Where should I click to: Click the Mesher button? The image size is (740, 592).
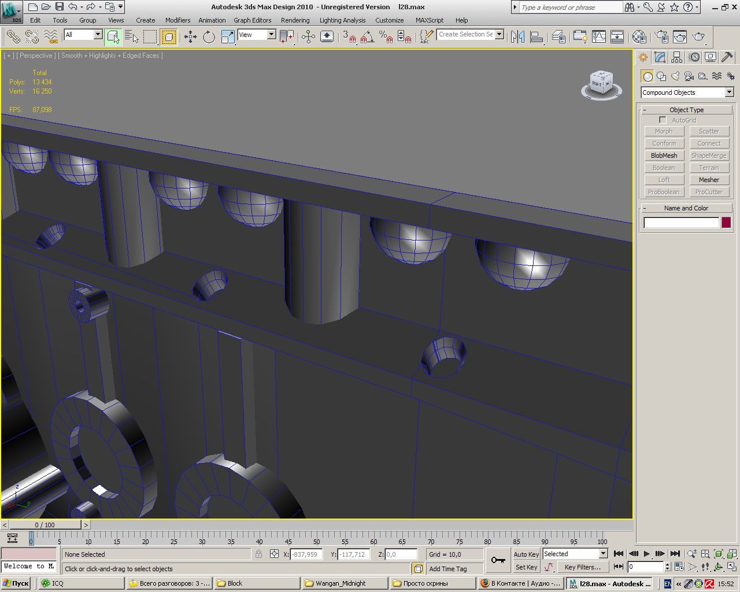(x=709, y=180)
